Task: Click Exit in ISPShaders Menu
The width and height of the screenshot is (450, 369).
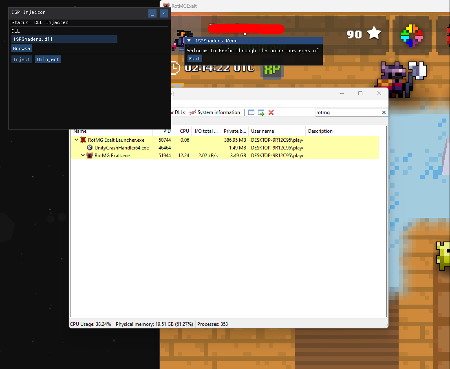Action: [x=195, y=59]
